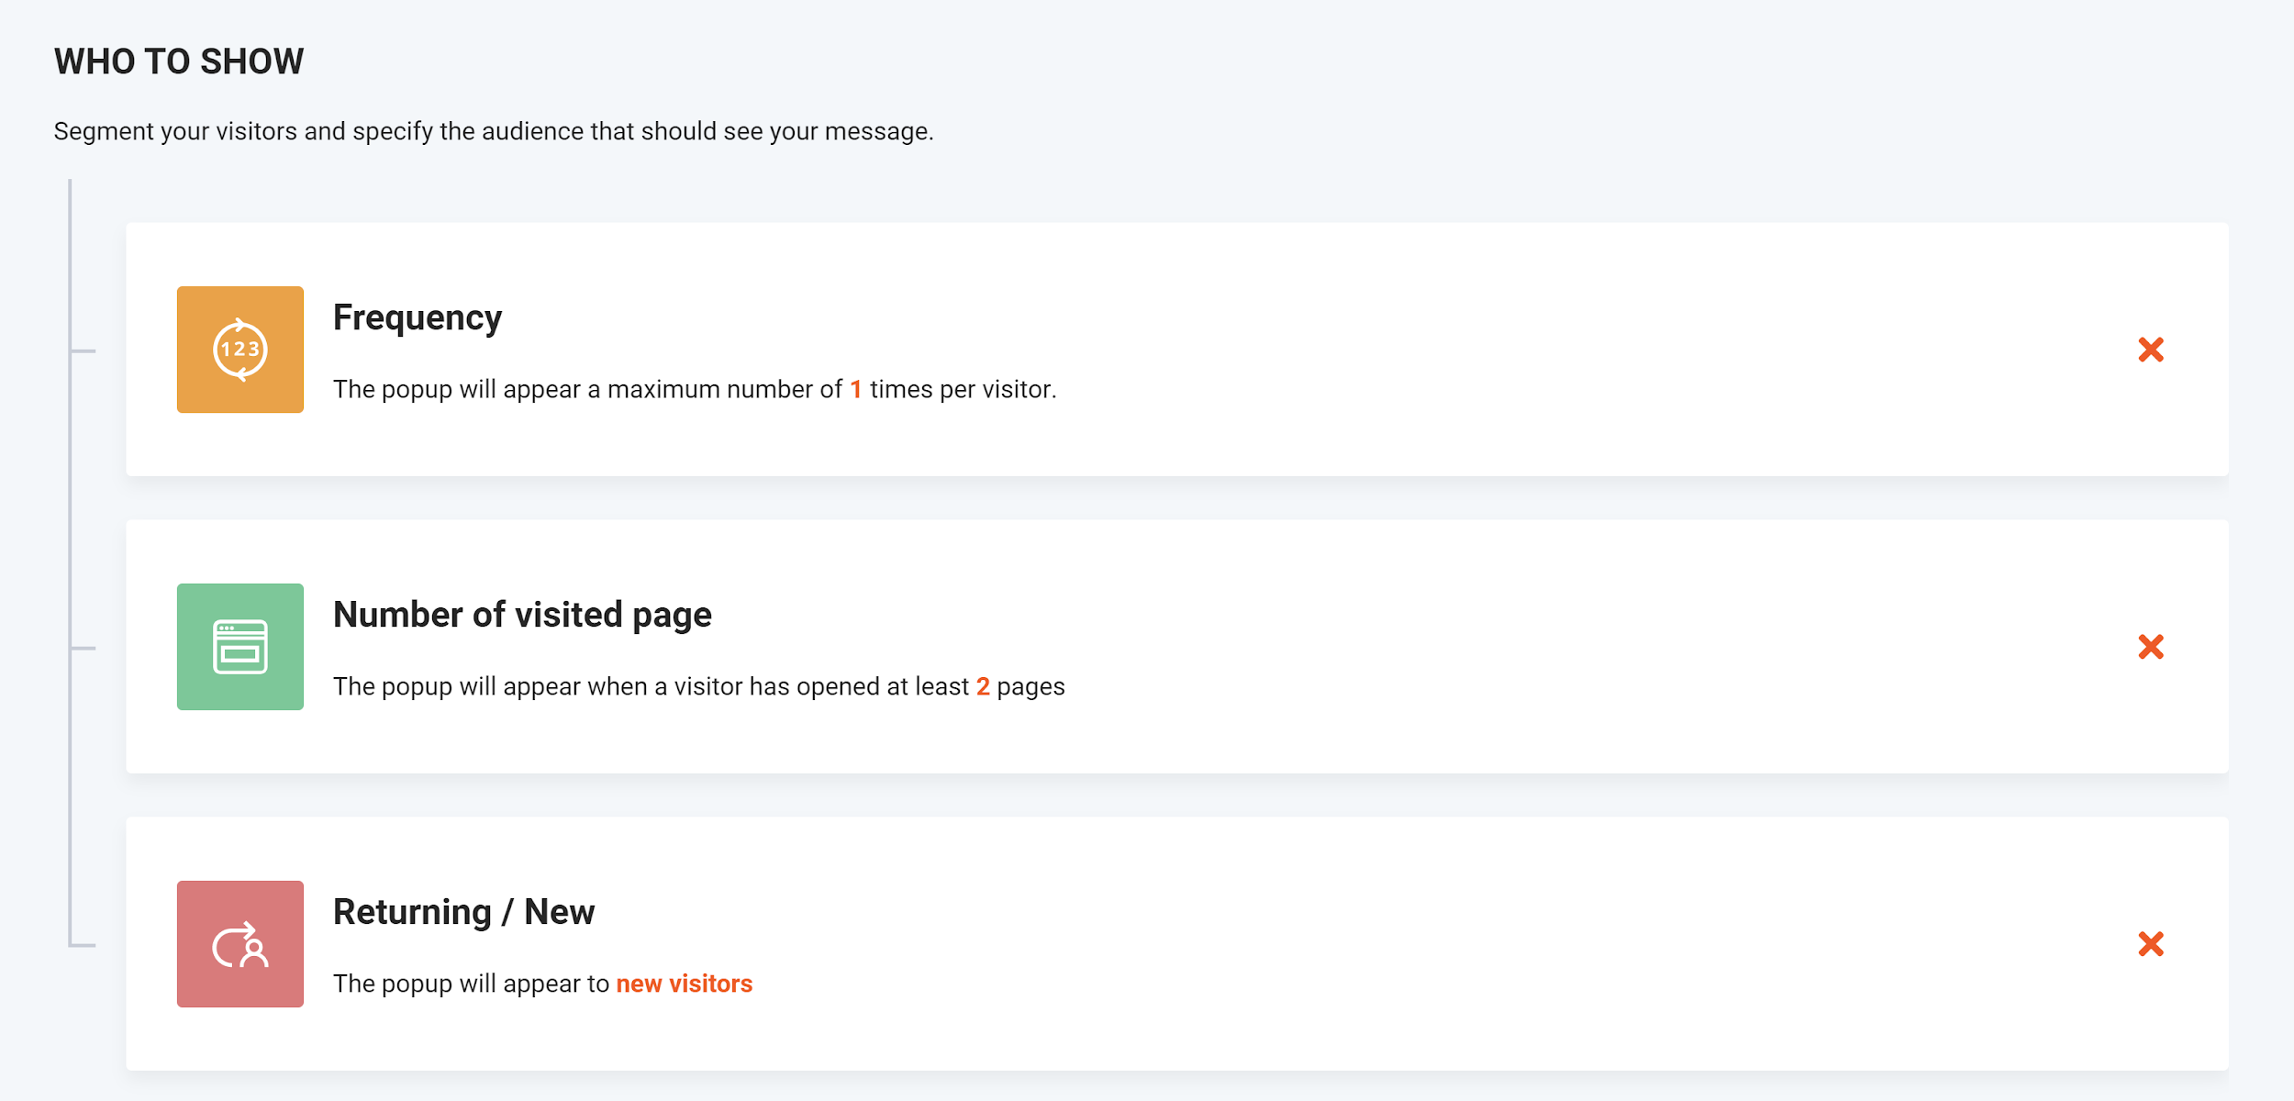Viewport: 2294px width, 1101px height.
Task: Select the Returning / New heading text
Action: click(464, 912)
